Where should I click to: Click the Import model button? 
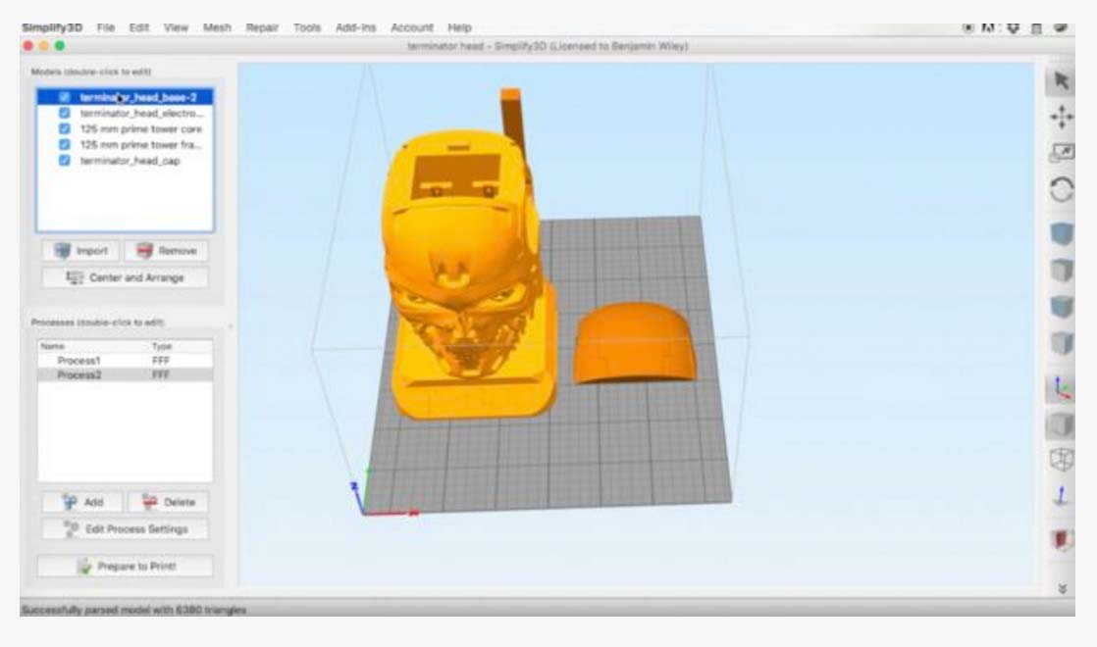point(81,251)
